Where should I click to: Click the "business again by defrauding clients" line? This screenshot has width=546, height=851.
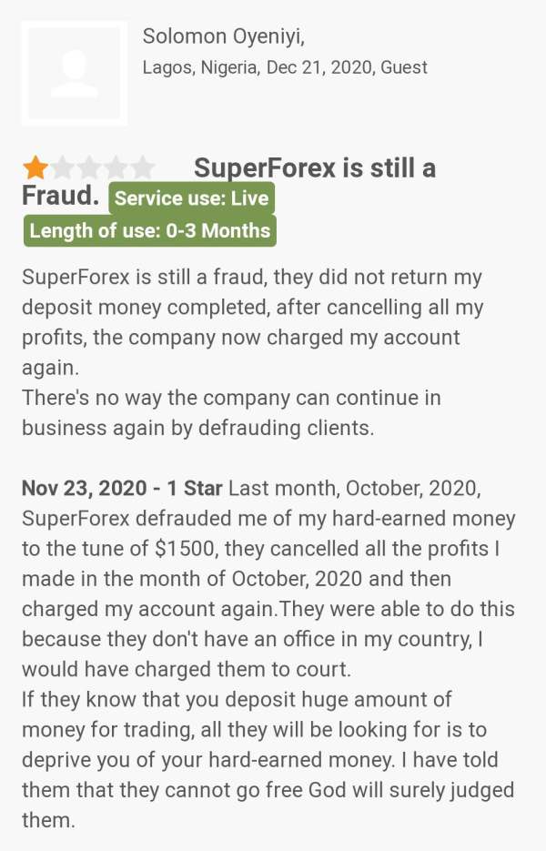click(x=197, y=428)
